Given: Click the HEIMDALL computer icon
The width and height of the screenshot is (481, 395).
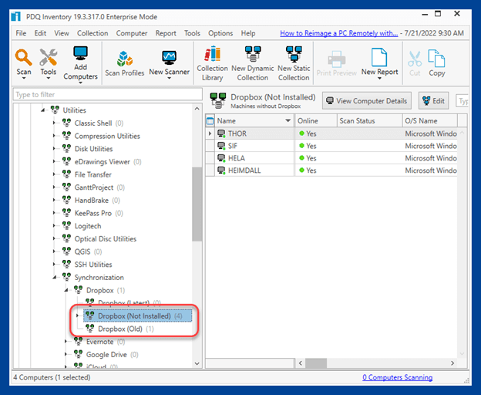Looking at the screenshot, I should (x=221, y=170).
